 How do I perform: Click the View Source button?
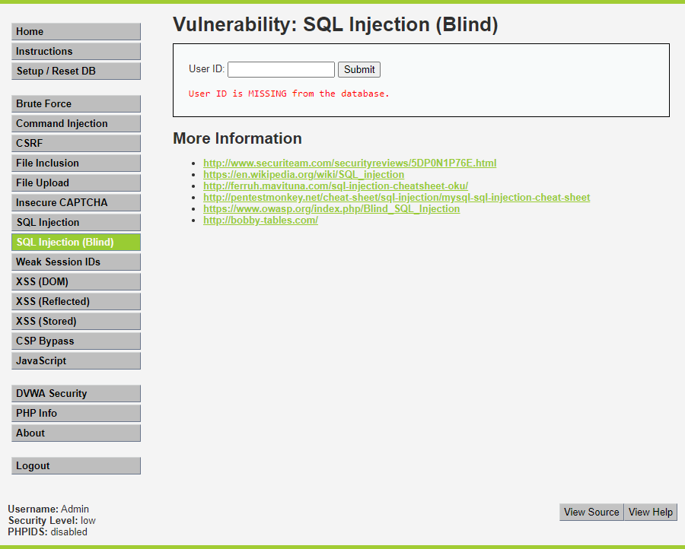click(x=591, y=513)
